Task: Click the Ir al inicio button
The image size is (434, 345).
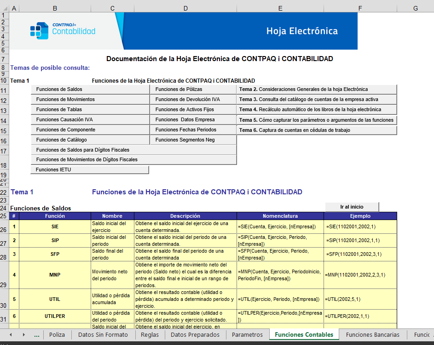Action: click(x=352, y=207)
